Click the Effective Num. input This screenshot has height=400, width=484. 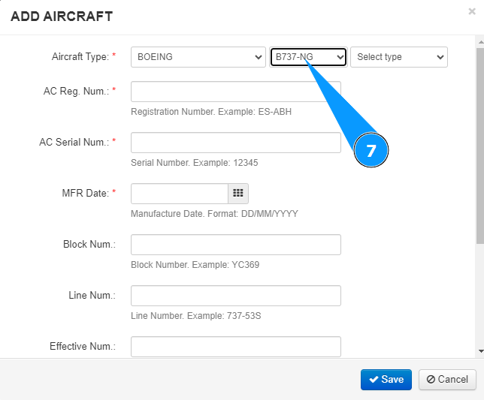pyautogui.click(x=235, y=346)
